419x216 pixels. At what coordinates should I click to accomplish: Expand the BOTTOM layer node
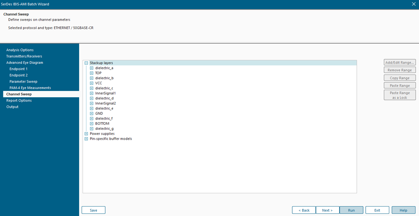[92, 124]
